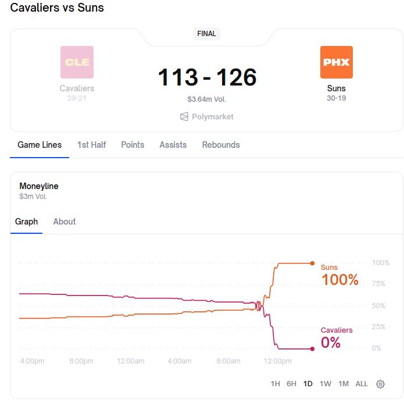Click the Suns PHX team logo

coord(336,62)
